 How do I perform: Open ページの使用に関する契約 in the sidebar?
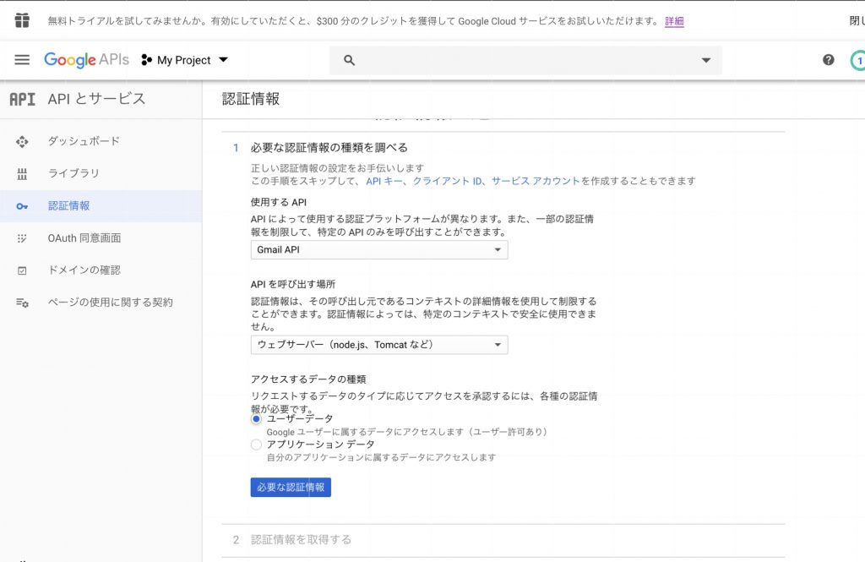[101, 302]
